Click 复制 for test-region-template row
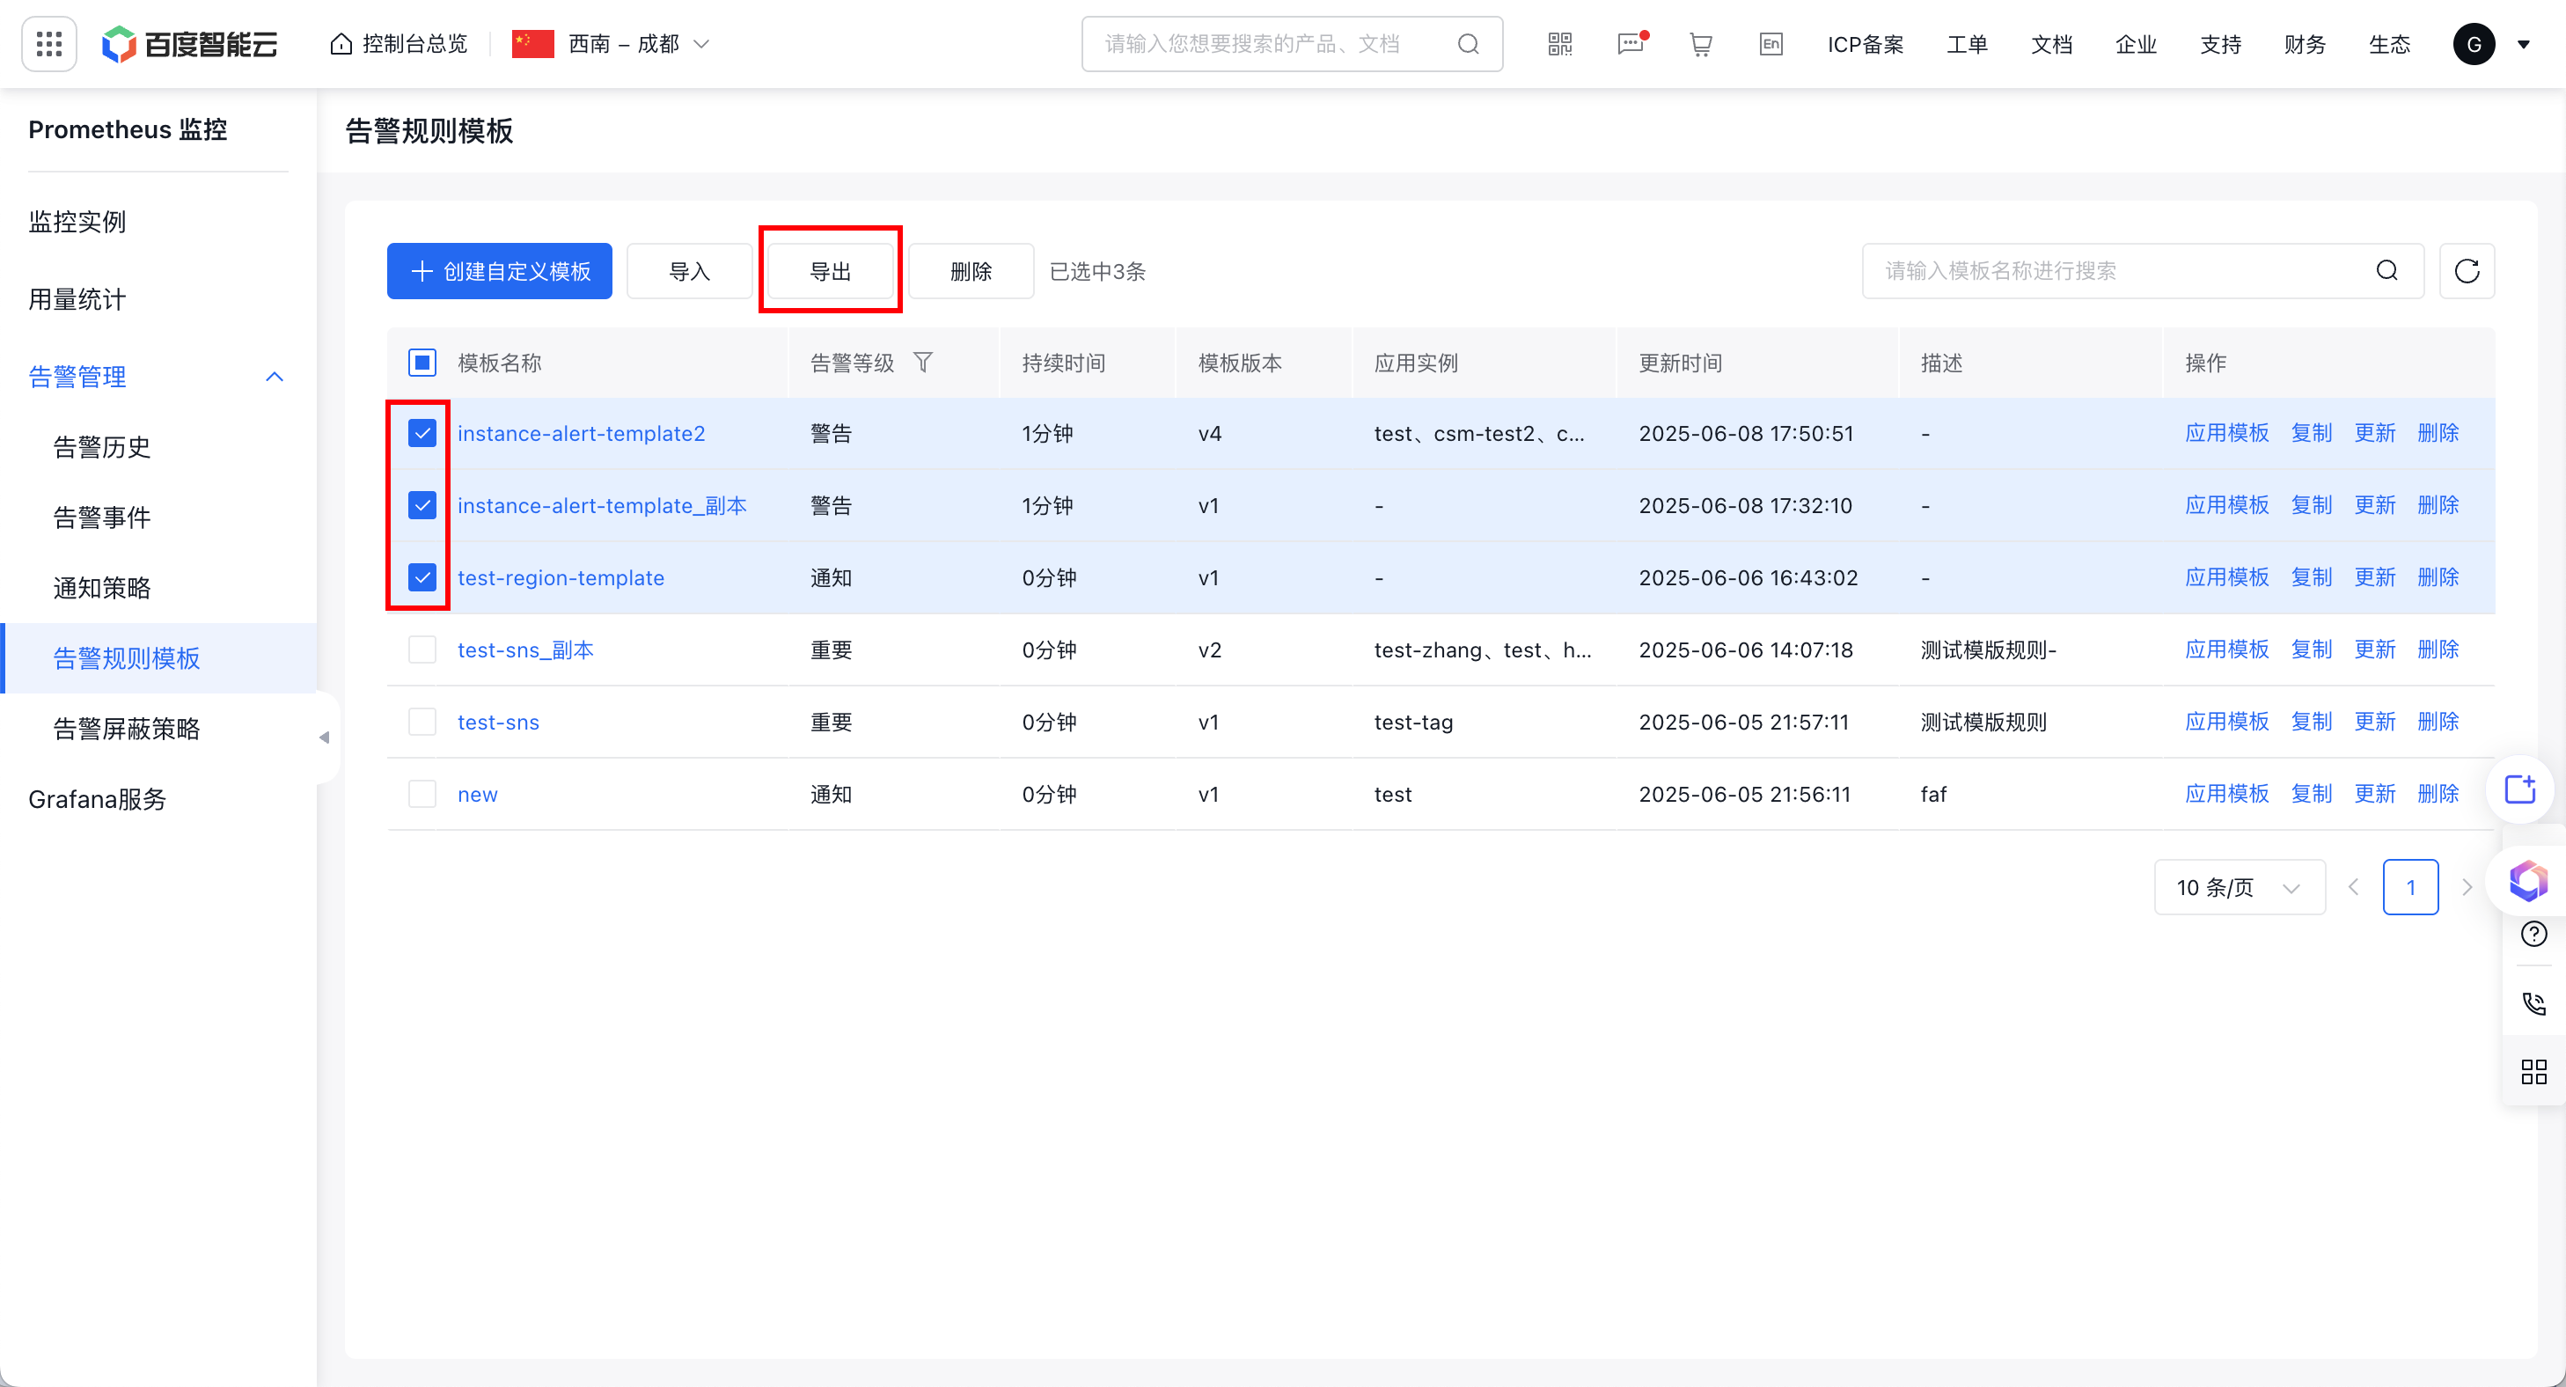The height and width of the screenshot is (1387, 2566). pyautogui.click(x=2311, y=578)
